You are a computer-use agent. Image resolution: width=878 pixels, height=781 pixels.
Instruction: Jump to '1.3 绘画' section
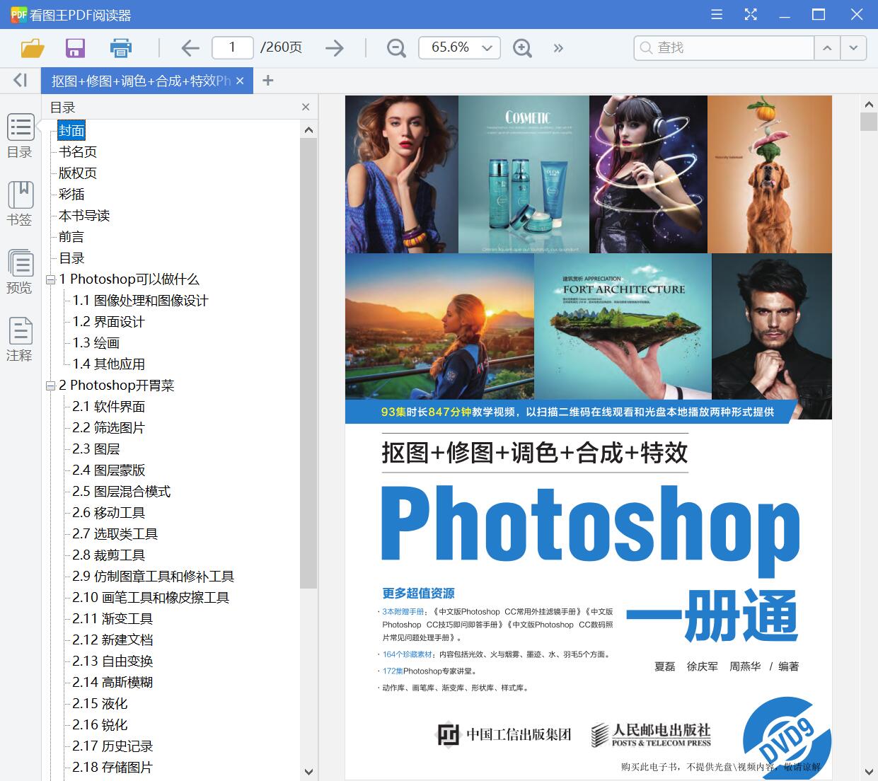point(96,343)
